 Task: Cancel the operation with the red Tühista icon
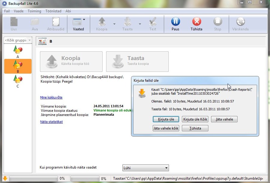coord(196,22)
